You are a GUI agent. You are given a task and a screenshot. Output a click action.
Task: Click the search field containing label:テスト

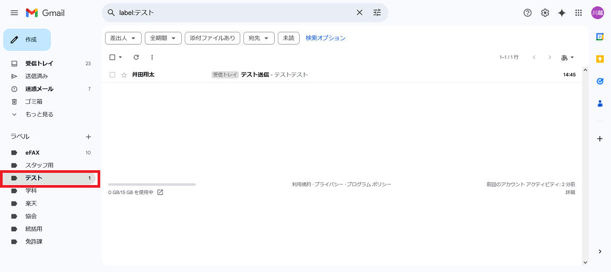(233, 13)
